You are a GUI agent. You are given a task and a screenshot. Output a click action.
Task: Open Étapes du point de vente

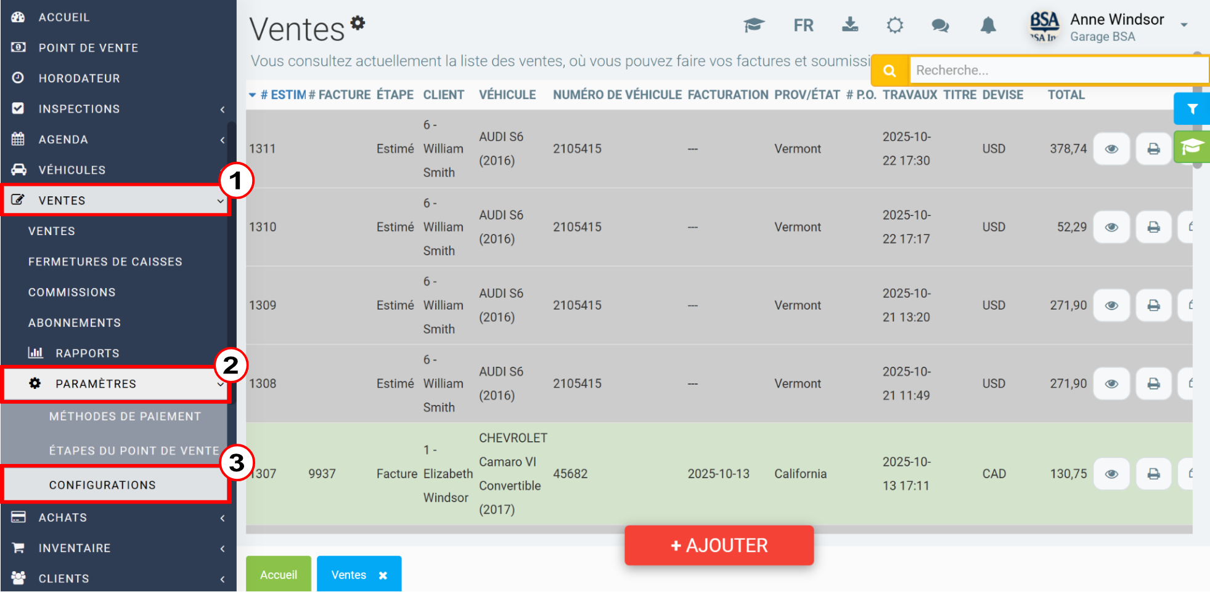pyautogui.click(x=134, y=451)
